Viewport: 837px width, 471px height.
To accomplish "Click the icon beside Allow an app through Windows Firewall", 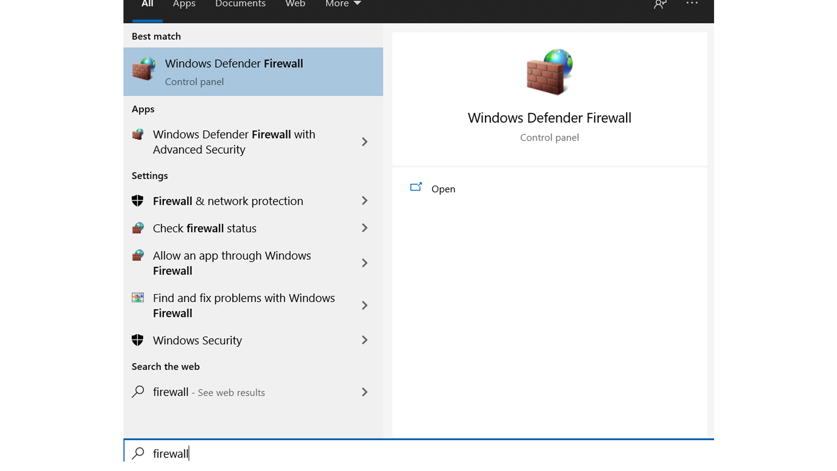I will (x=138, y=255).
